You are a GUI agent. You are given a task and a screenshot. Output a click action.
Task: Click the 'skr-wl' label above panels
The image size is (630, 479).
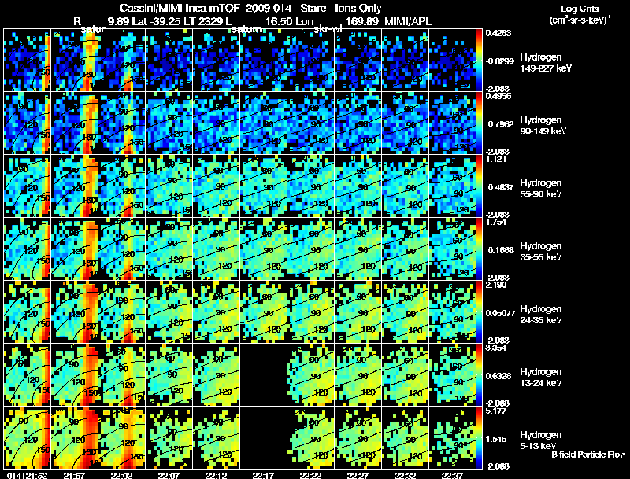point(328,29)
